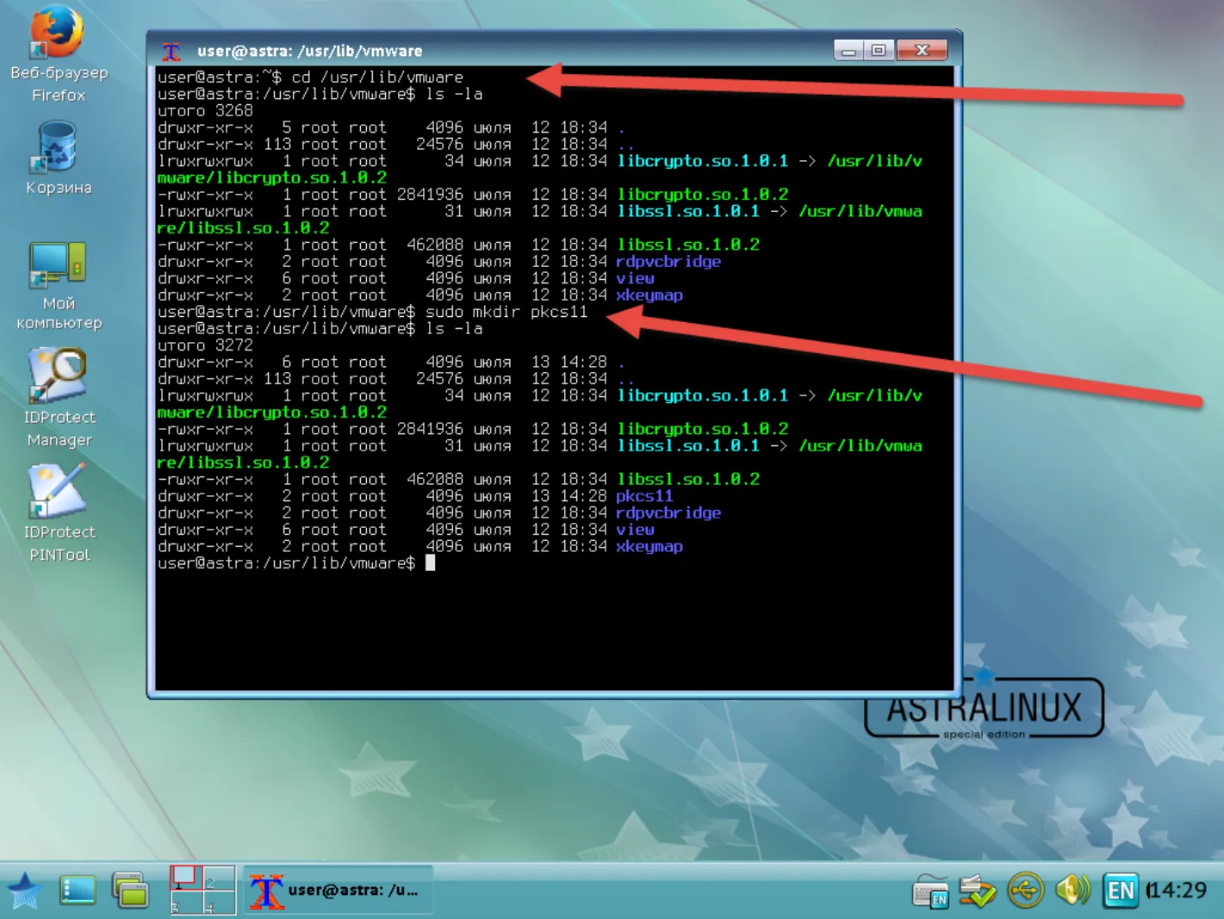Switch to virtual desktop 4 in pager
This screenshot has height=919, width=1224.
219,902
